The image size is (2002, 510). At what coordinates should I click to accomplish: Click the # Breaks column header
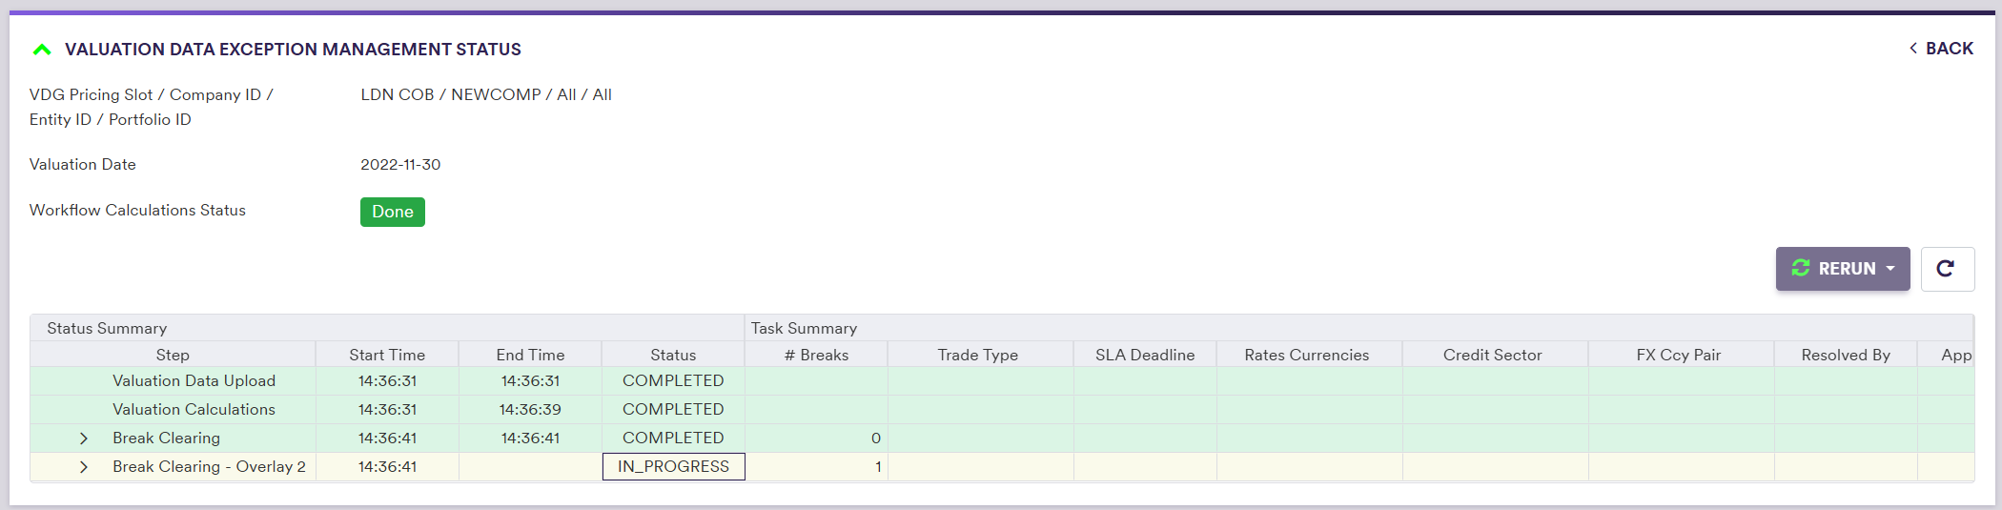(816, 355)
